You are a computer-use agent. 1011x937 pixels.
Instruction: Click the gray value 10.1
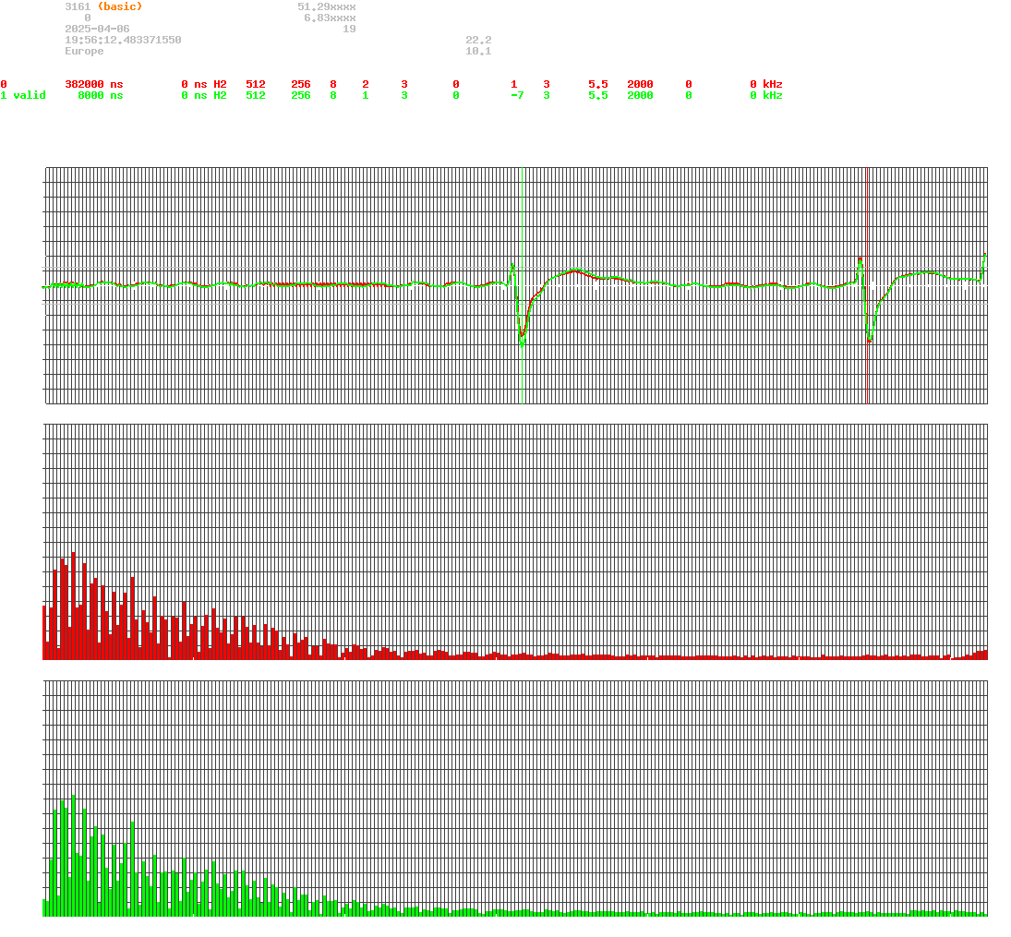[x=478, y=51]
